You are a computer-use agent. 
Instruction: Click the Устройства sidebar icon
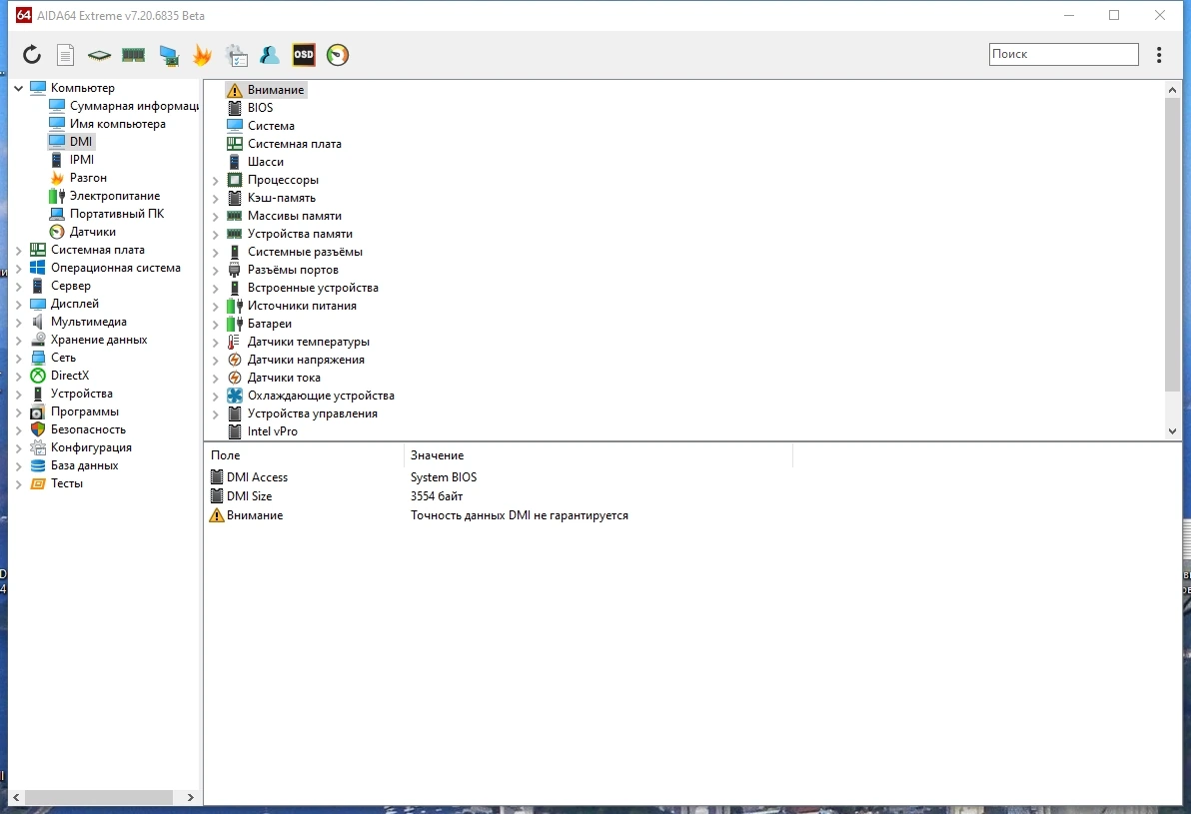pyautogui.click(x=38, y=394)
